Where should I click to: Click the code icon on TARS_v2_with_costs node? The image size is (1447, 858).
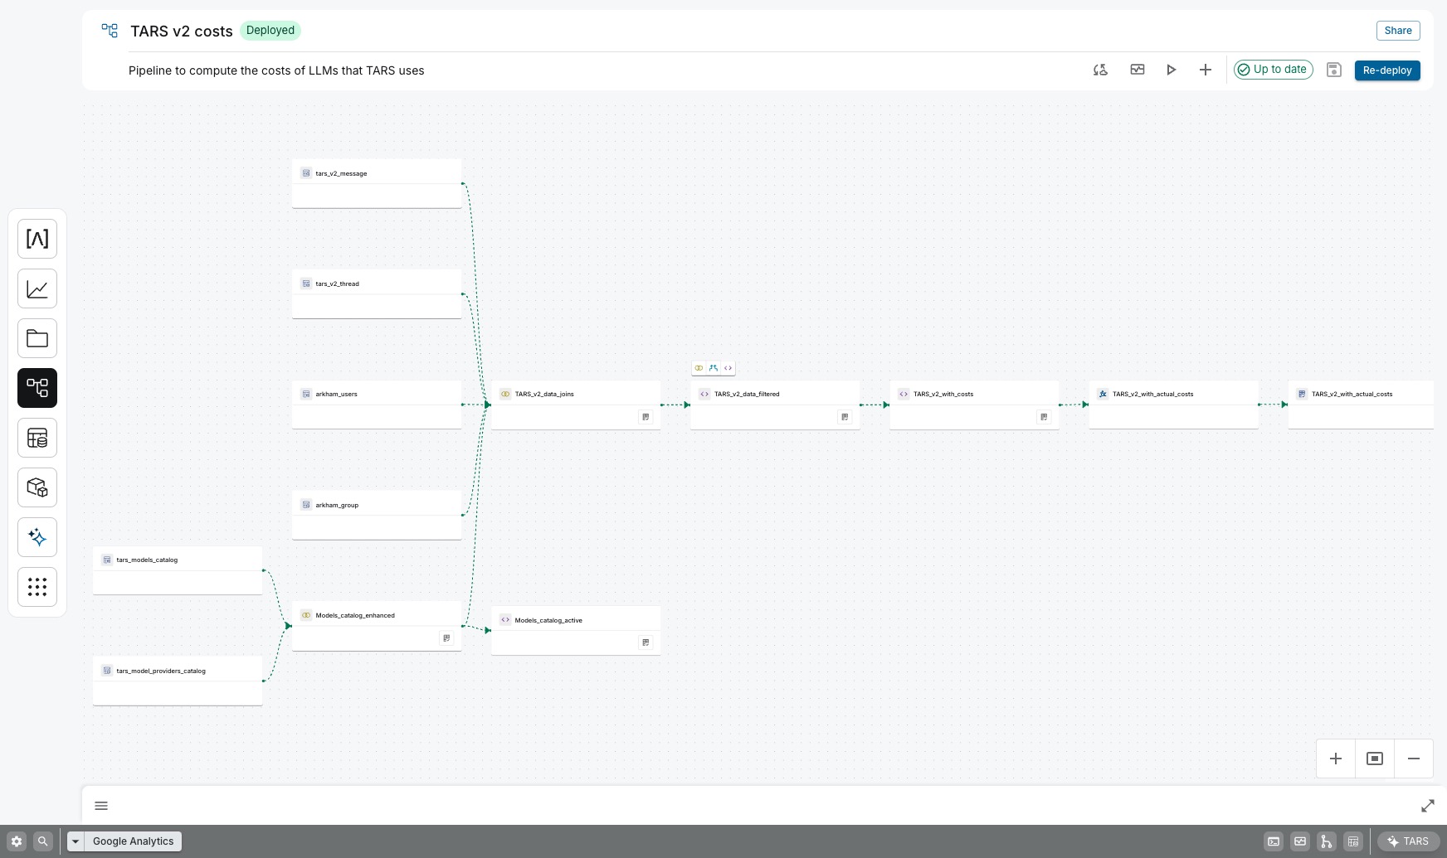click(904, 394)
